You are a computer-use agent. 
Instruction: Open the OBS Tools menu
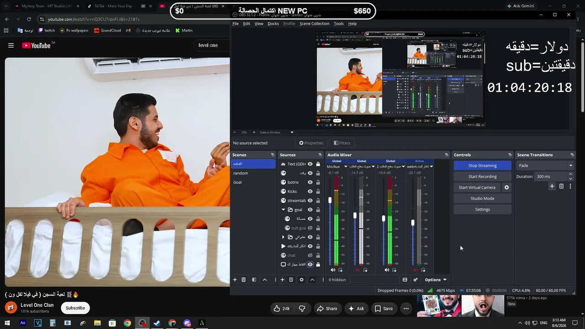(x=339, y=24)
